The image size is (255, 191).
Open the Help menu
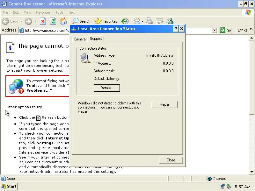[x=72, y=12]
